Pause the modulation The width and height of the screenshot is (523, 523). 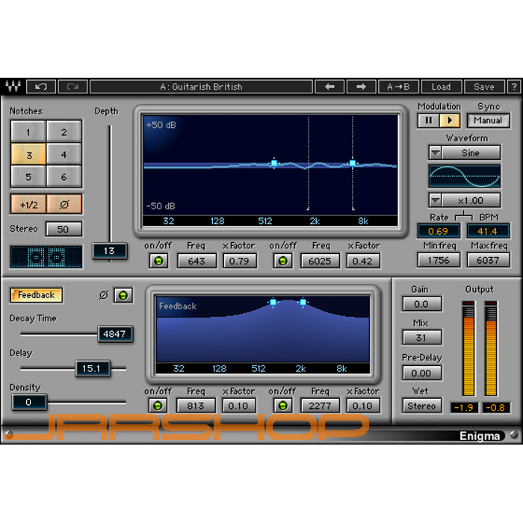coord(429,120)
